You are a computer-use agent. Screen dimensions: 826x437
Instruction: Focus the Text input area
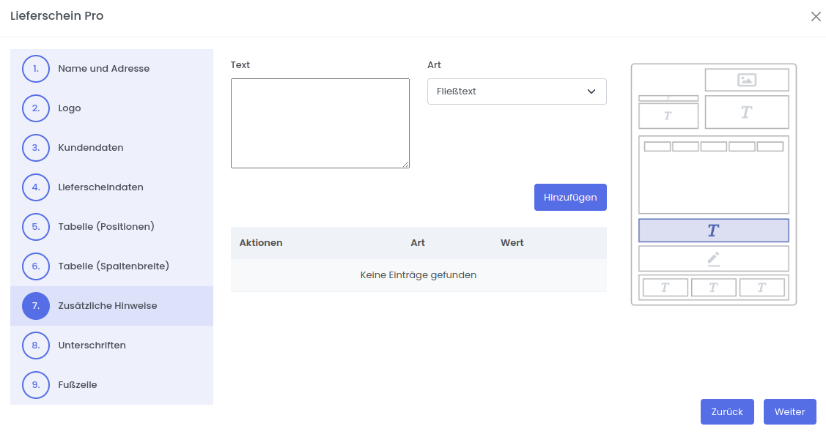320,123
